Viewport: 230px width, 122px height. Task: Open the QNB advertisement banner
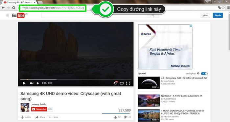165,47
